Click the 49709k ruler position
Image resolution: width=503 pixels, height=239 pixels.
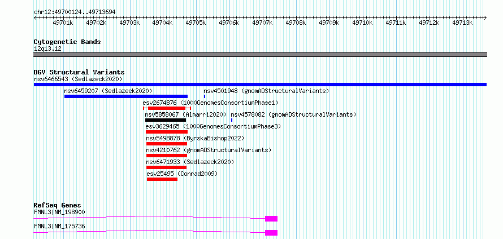pyautogui.click(x=329, y=23)
